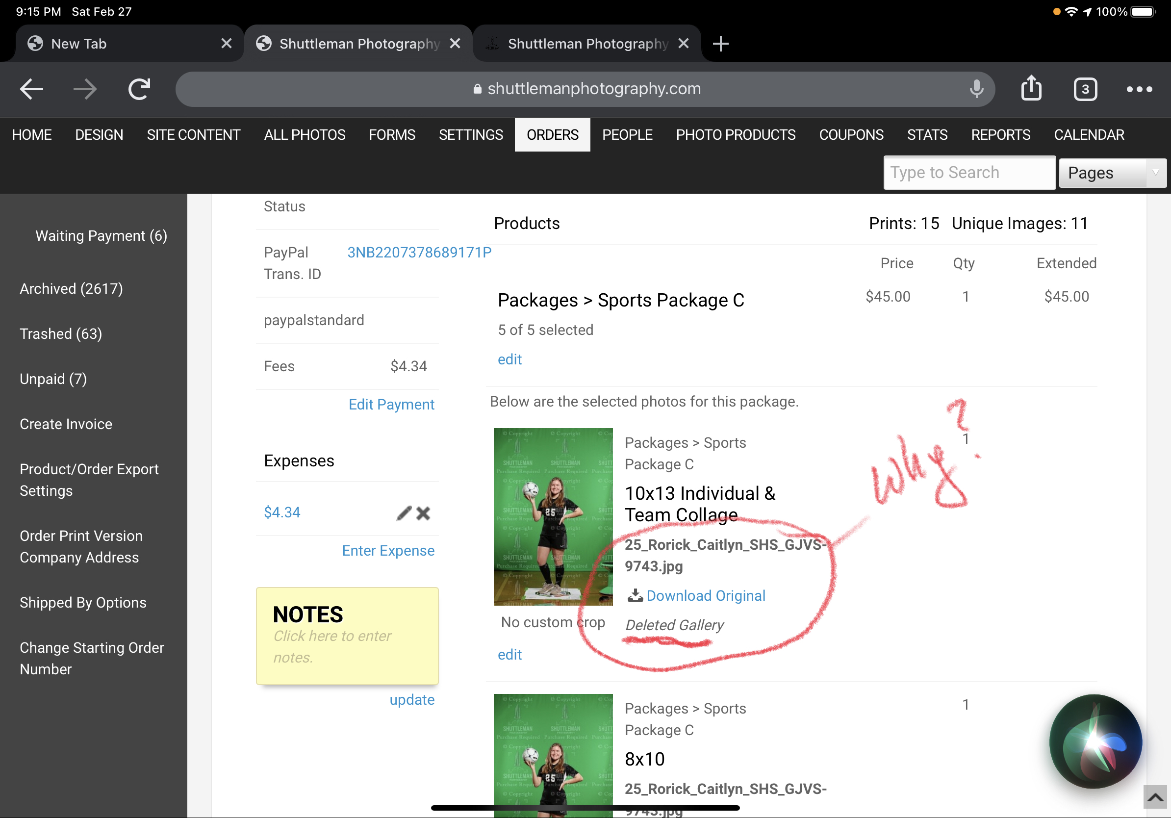Open the share sheet icon
Viewport: 1171px width, 818px height.
(1031, 88)
